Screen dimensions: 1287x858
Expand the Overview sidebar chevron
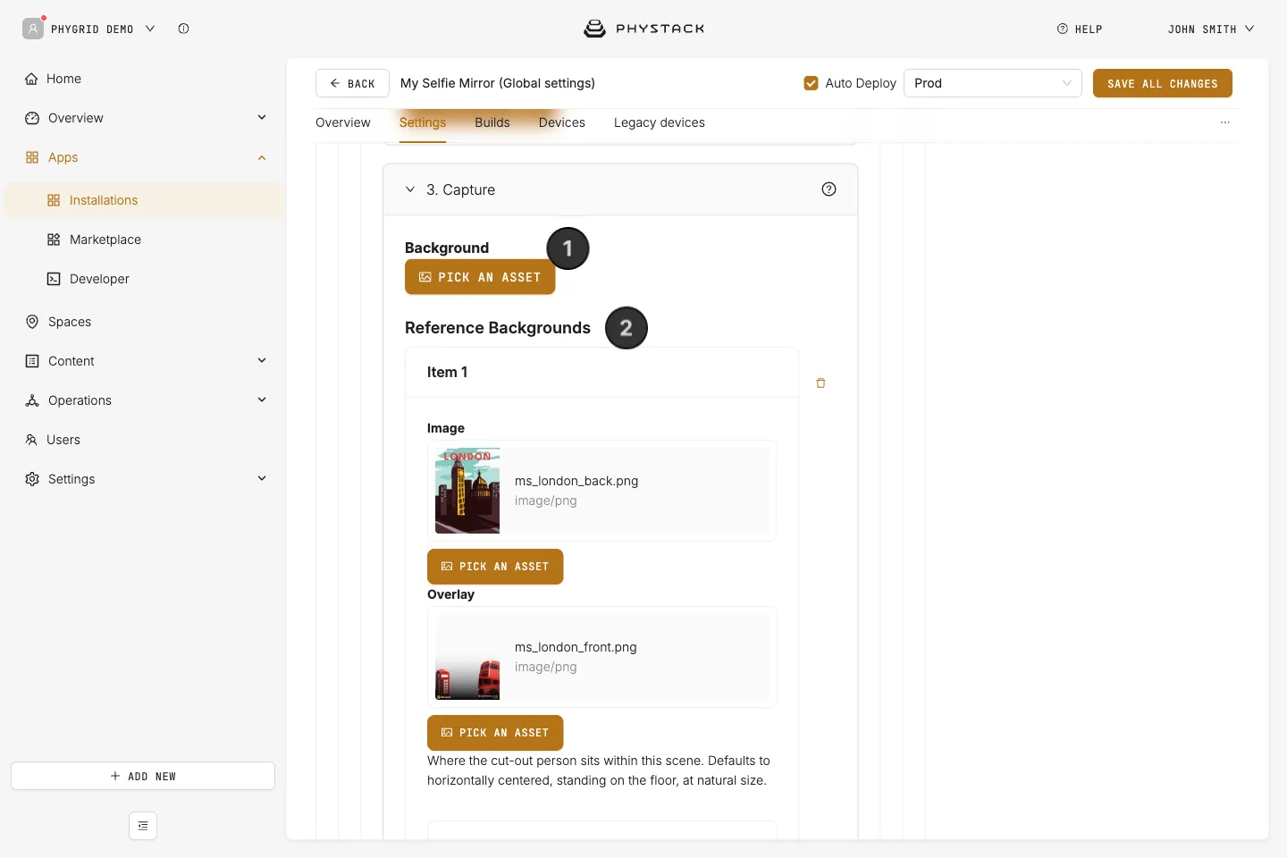[x=262, y=117]
